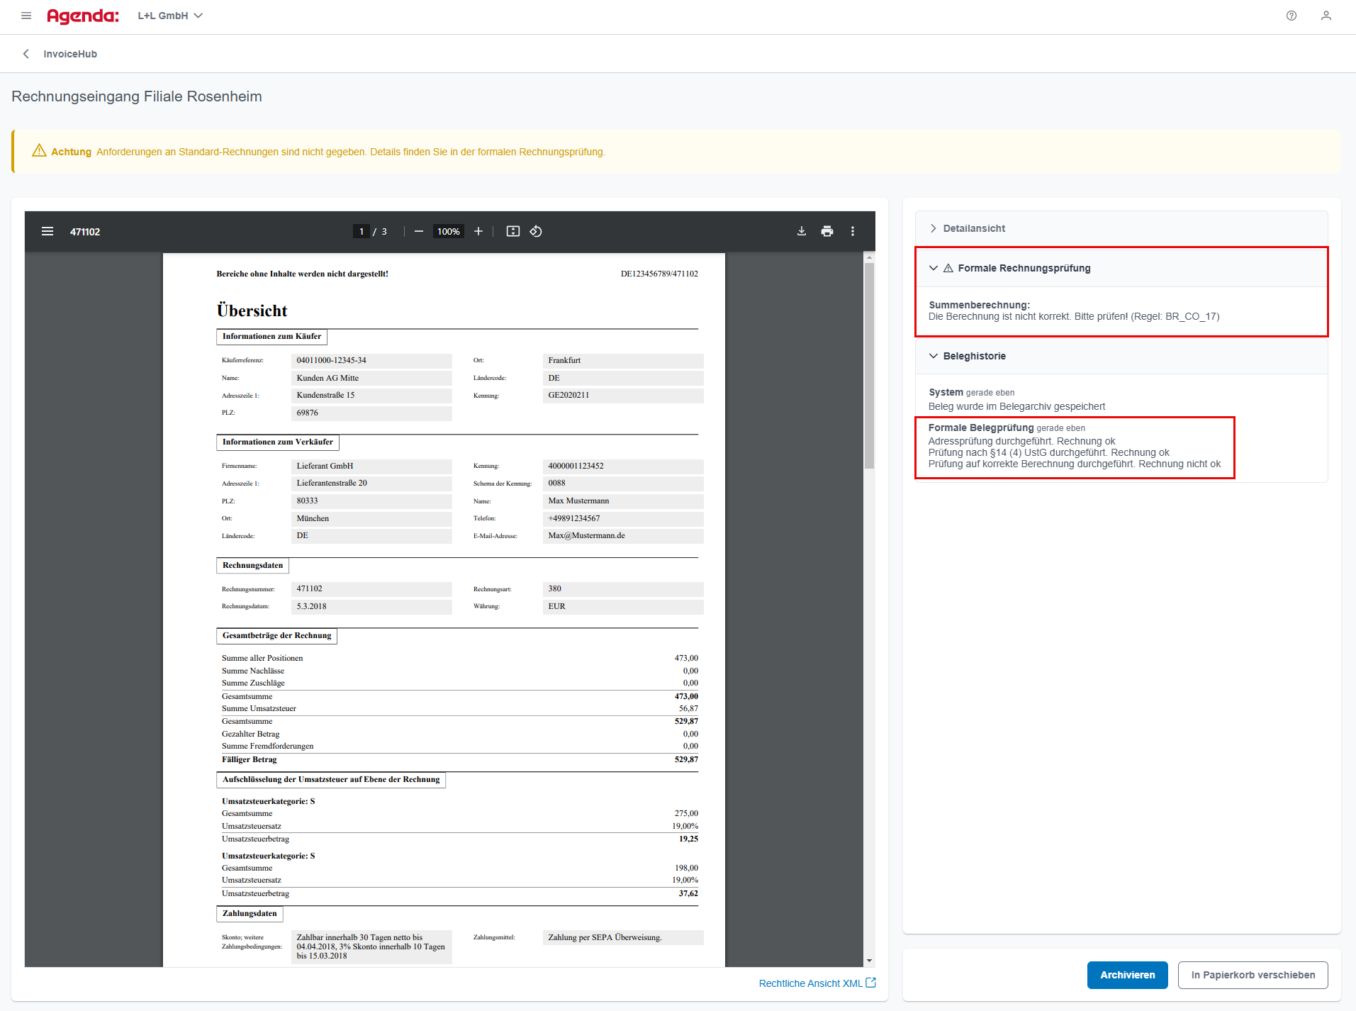The height and width of the screenshot is (1011, 1356).
Task: Open the hamburger navigation menu
Action: pyautogui.click(x=26, y=16)
